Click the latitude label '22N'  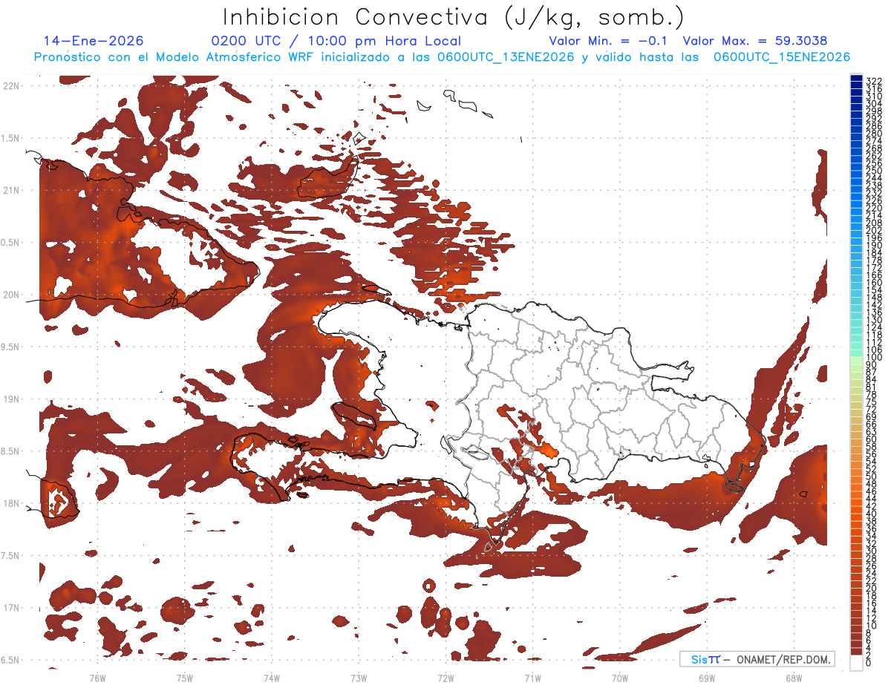11,86
